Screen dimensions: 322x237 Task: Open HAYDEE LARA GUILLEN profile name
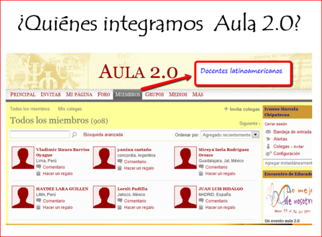tap(62, 189)
